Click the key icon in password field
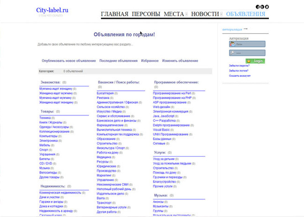 click(233, 53)
